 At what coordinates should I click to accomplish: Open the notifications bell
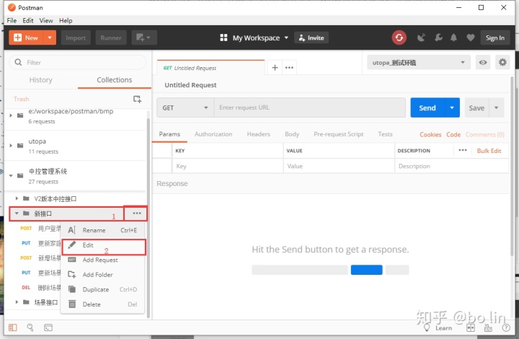click(454, 38)
